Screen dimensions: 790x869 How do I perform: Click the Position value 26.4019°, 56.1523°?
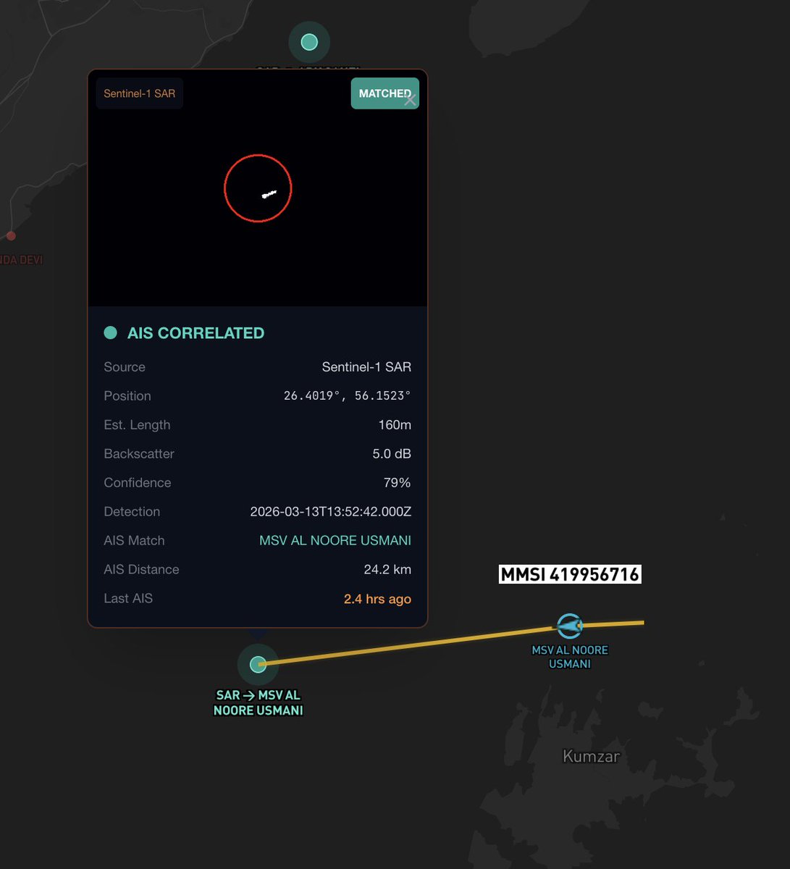pyautogui.click(x=347, y=395)
